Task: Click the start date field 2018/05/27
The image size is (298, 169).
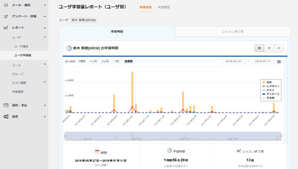Action: pyautogui.click(x=234, y=61)
